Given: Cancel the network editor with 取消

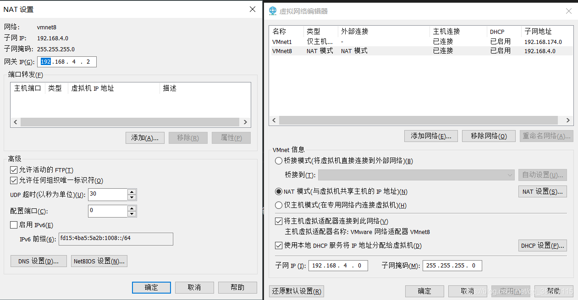Looking at the screenshot, I should (468, 291).
